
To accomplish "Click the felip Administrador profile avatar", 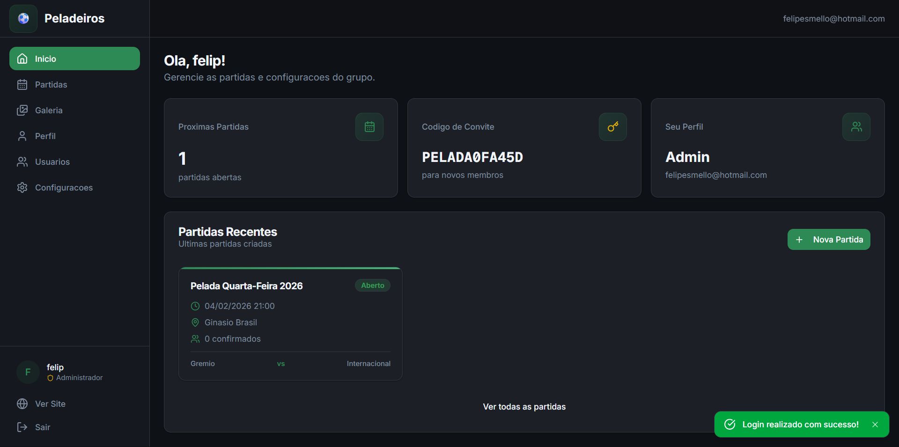I will point(27,372).
